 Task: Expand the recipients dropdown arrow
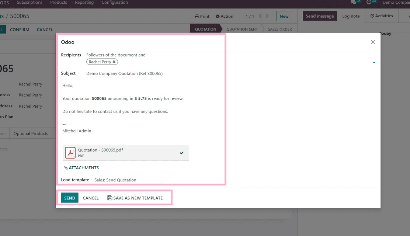tap(374, 63)
